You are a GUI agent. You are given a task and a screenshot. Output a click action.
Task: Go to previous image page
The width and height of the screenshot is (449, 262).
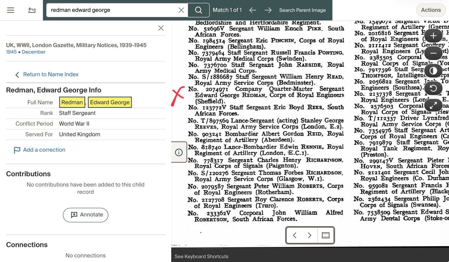click(295, 235)
